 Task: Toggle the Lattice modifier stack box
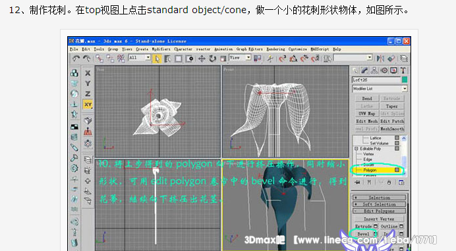(397, 138)
